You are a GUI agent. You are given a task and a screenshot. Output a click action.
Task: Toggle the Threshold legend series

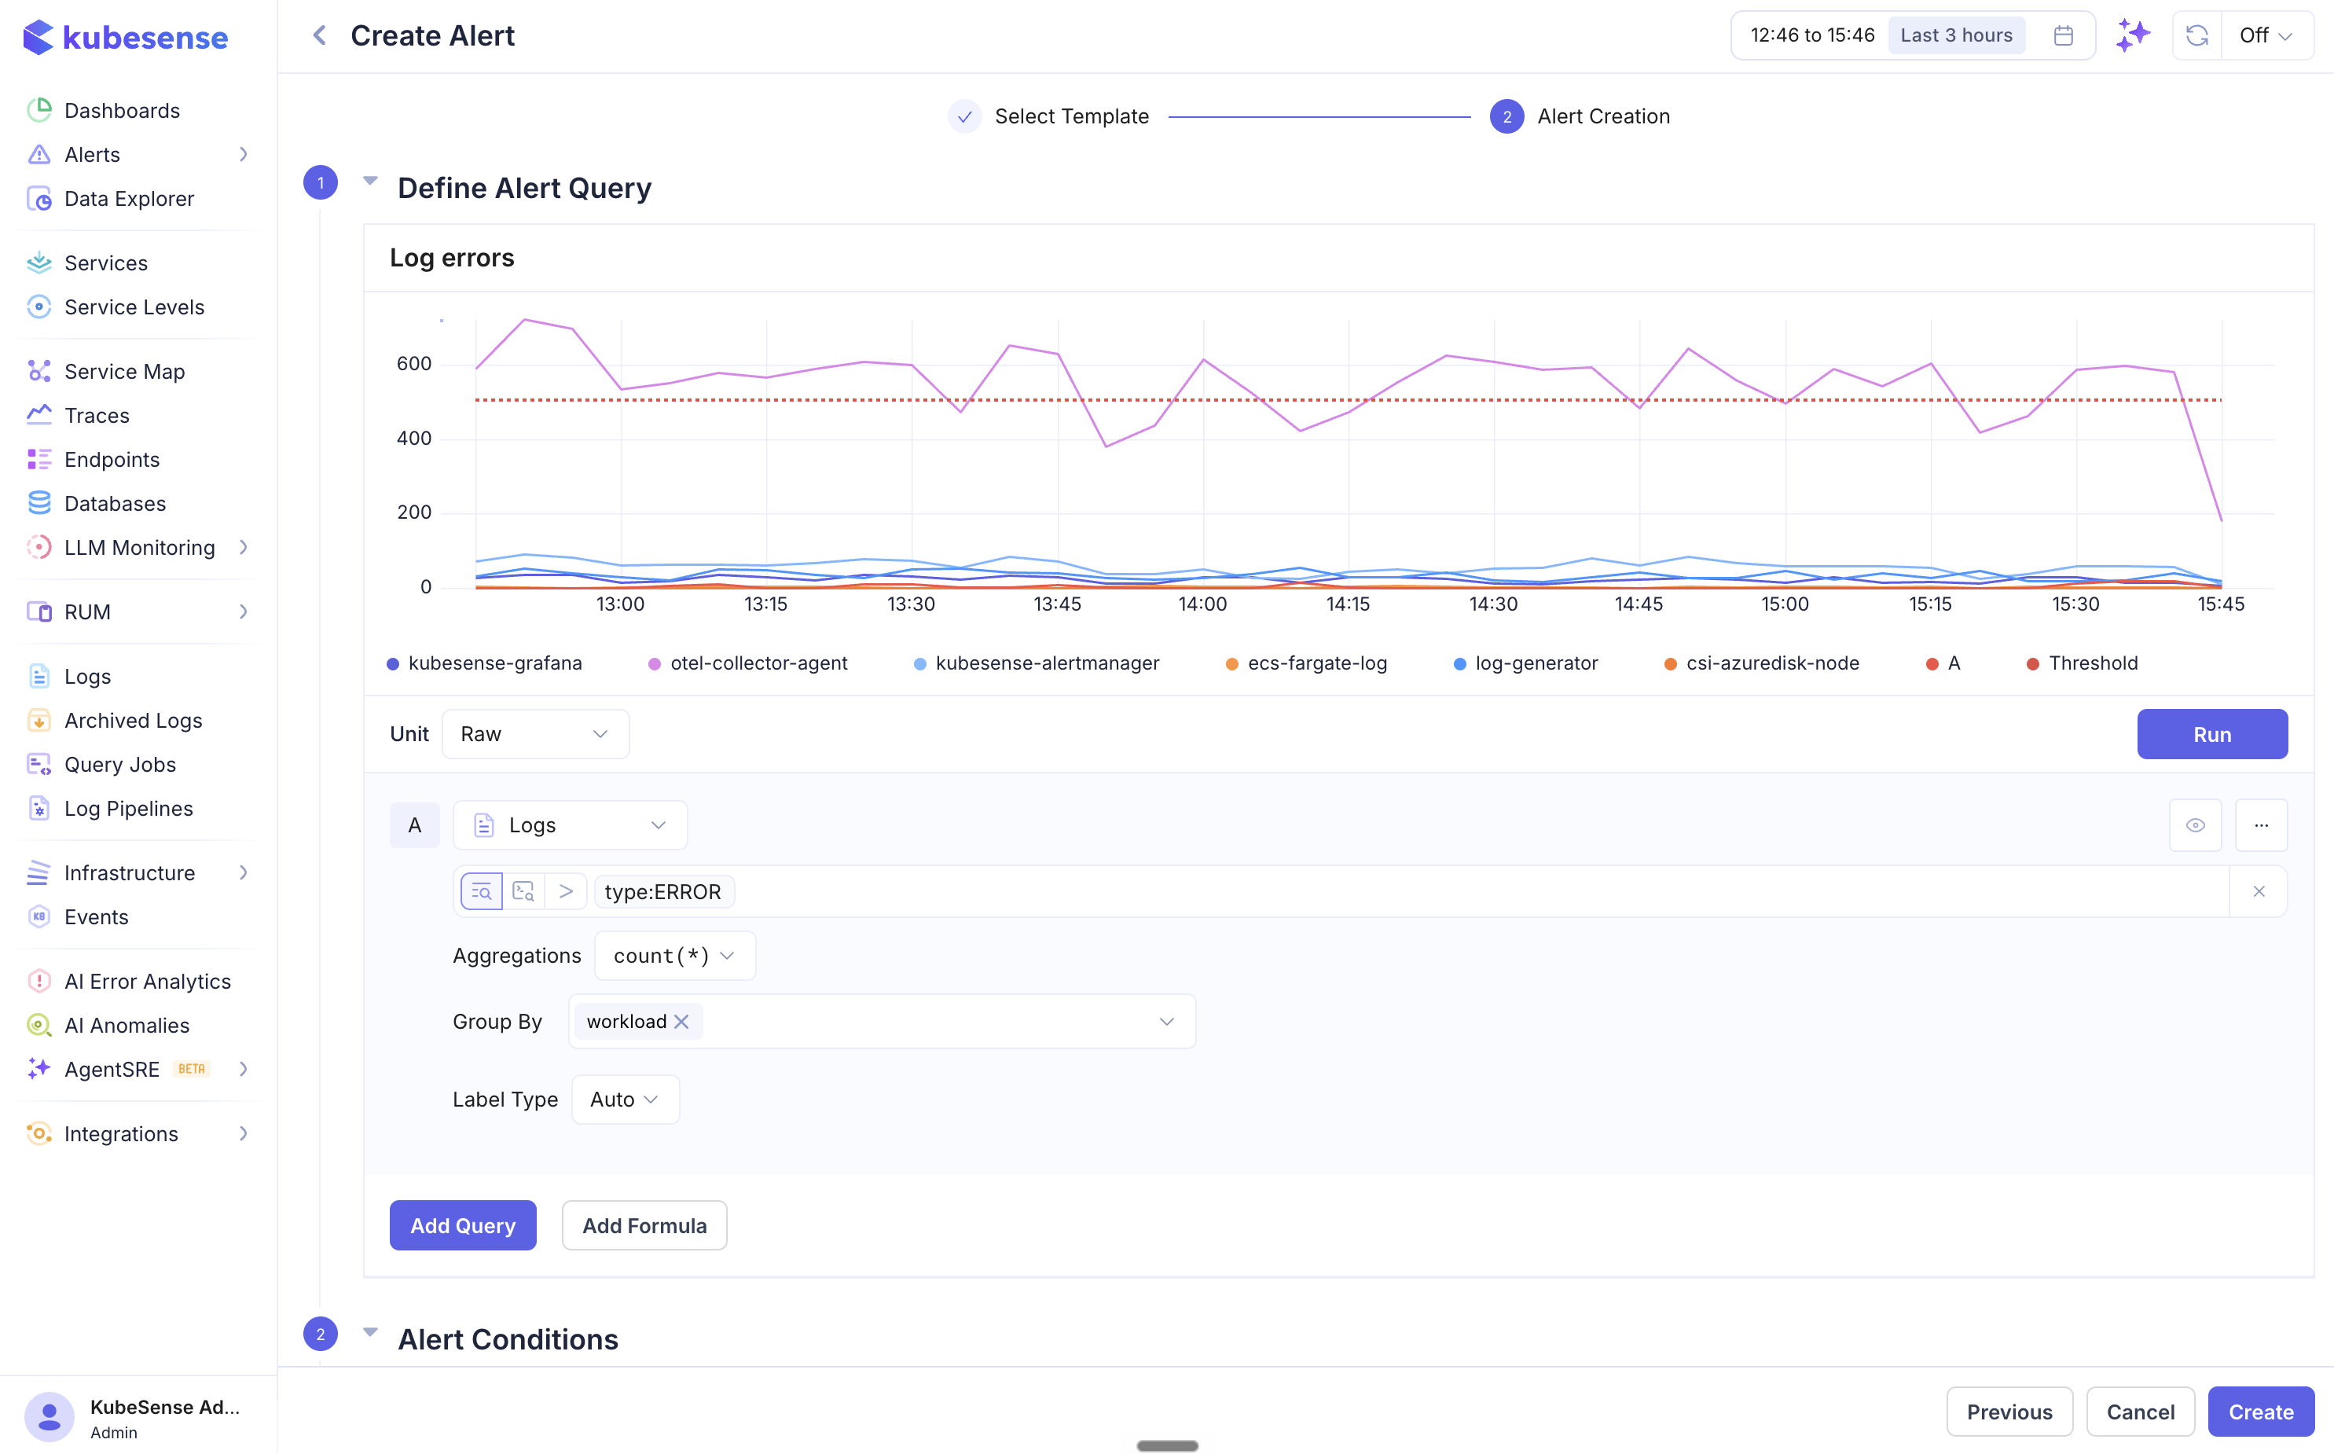pos(2083,663)
